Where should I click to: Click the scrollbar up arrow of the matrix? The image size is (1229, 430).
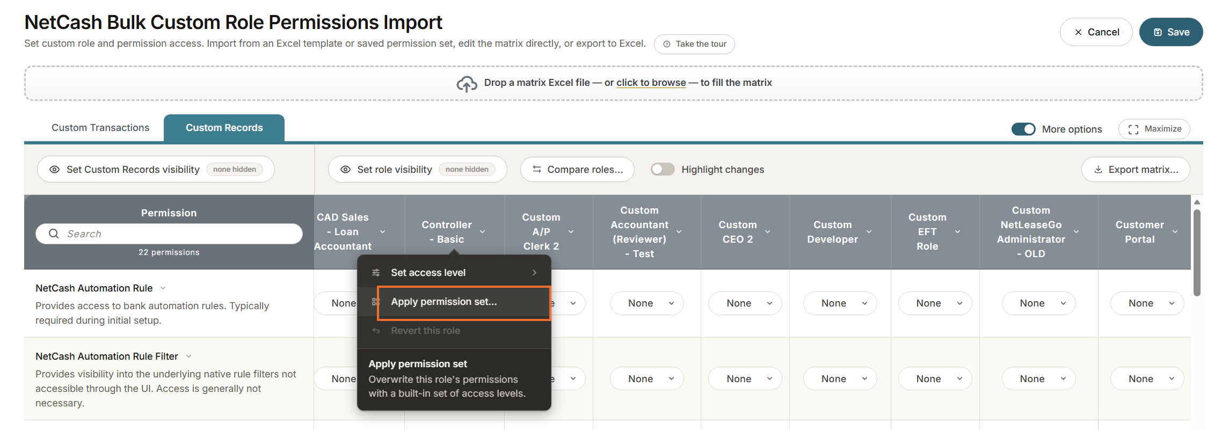pos(1197,202)
